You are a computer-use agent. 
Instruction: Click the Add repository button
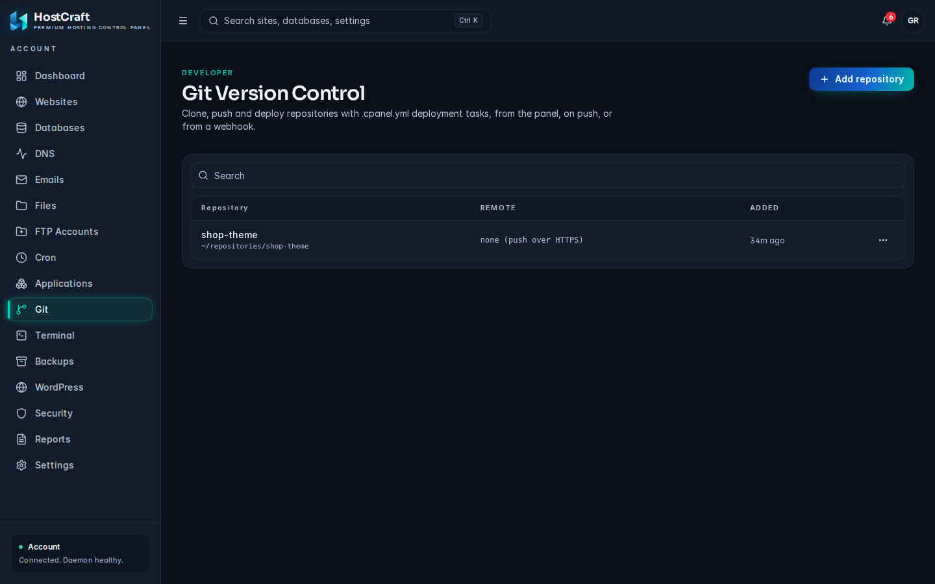[862, 79]
